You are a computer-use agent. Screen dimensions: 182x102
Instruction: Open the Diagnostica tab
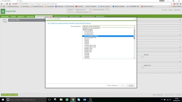[21, 17]
